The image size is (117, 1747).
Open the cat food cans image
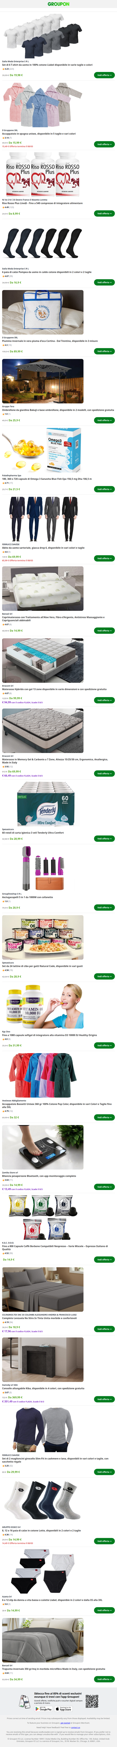tap(43, 937)
